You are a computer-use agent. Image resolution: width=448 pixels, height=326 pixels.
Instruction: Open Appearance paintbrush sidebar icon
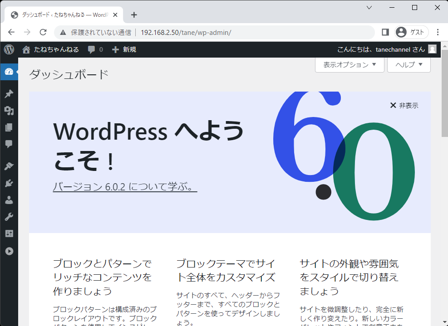tap(9, 166)
